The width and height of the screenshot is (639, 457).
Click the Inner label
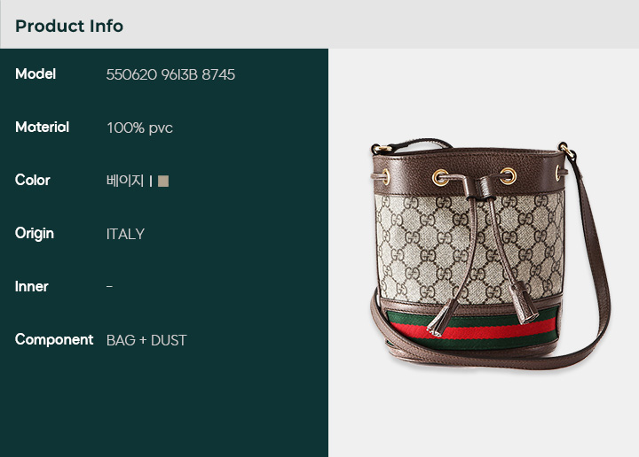point(31,287)
